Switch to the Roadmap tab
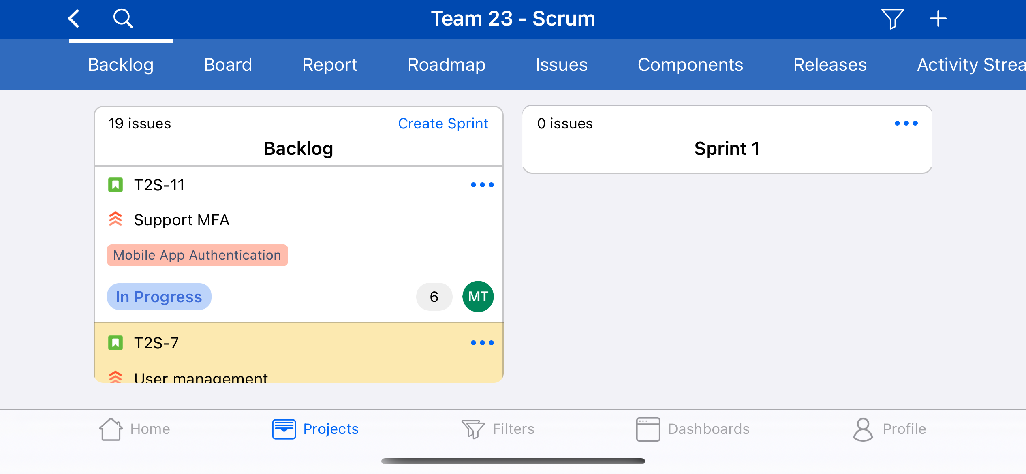 [x=446, y=65]
